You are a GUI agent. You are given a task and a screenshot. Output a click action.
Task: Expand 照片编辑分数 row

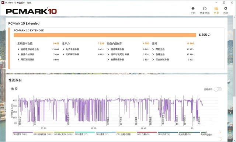108,49
